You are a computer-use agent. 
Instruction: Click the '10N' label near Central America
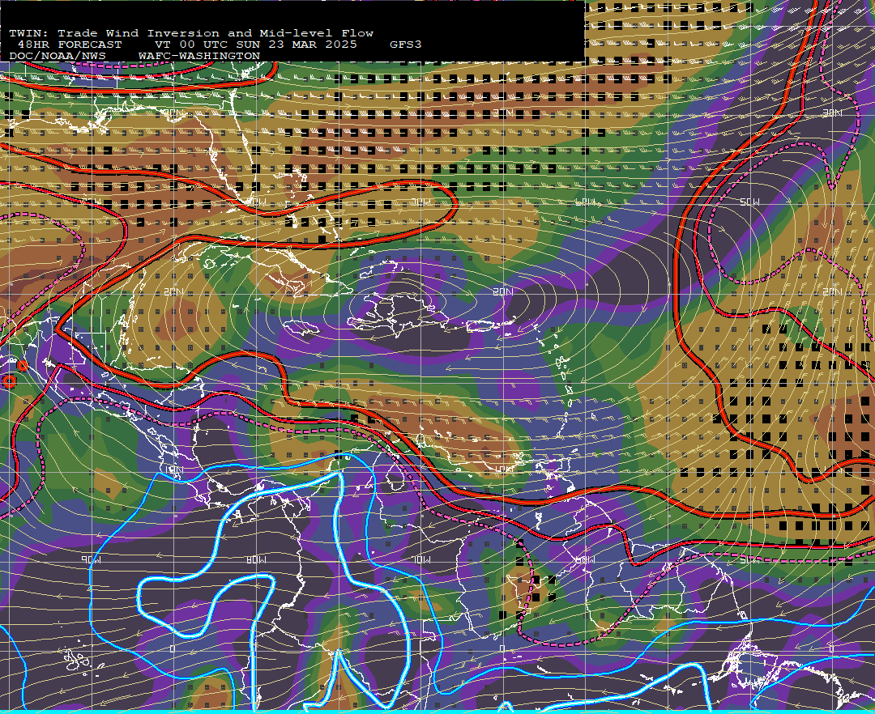173,470
